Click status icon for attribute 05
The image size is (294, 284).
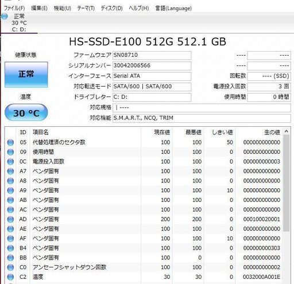[x=10, y=142]
